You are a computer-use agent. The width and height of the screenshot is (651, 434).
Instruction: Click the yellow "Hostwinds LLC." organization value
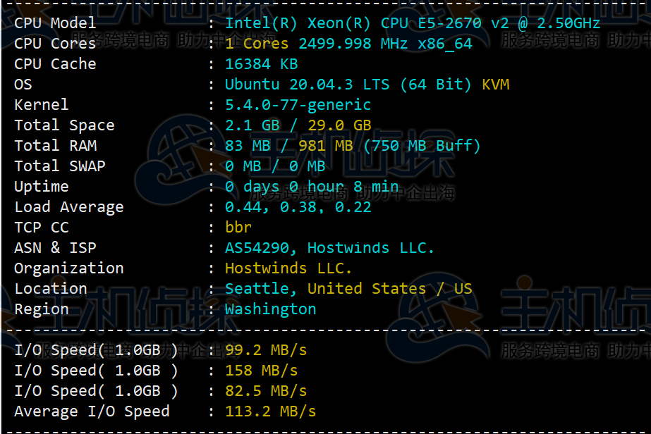point(288,268)
